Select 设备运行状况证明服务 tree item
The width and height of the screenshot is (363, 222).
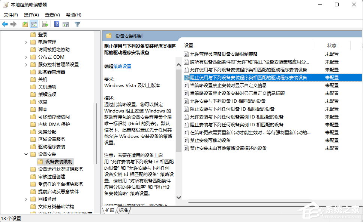click(x=61, y=169)
